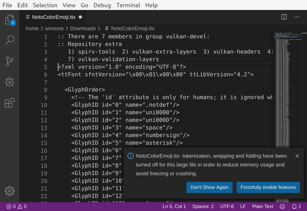Viewport: 307px width, 211px height.
Task: Select the NotoColorEmoji.ttx tab
Action: pyautogui.click(x=53, y=17)
